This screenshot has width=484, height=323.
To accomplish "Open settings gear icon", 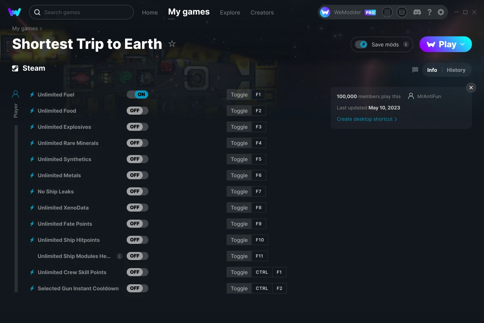I will tap(441, 12).
